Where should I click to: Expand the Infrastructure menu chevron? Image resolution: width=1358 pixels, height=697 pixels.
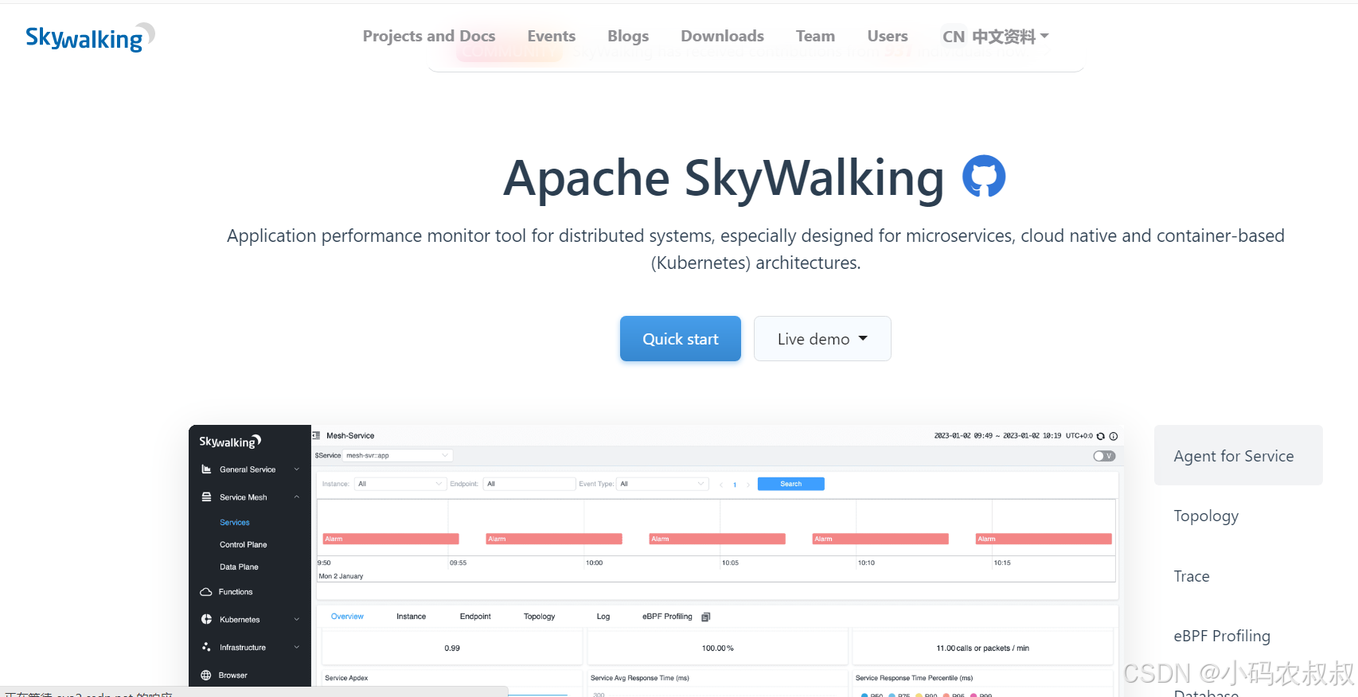(297, 648)
